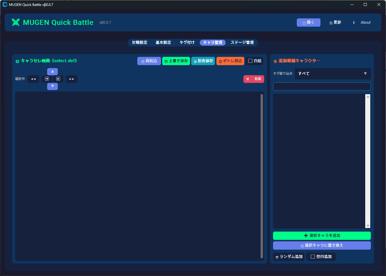Click the app icon in the title bar
Screen dimensions: 386x276
(5, 5)
